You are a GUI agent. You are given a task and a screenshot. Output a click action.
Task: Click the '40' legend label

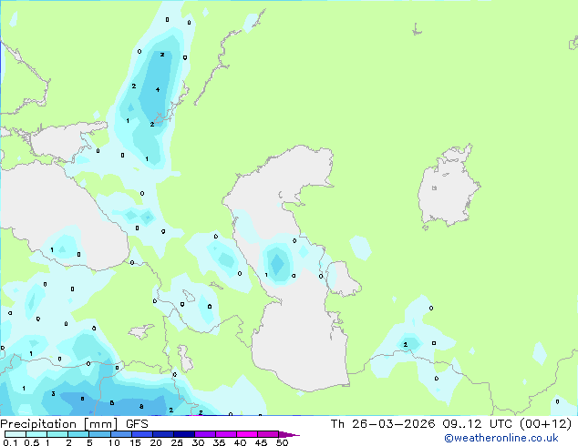click(x=240, y=442)
